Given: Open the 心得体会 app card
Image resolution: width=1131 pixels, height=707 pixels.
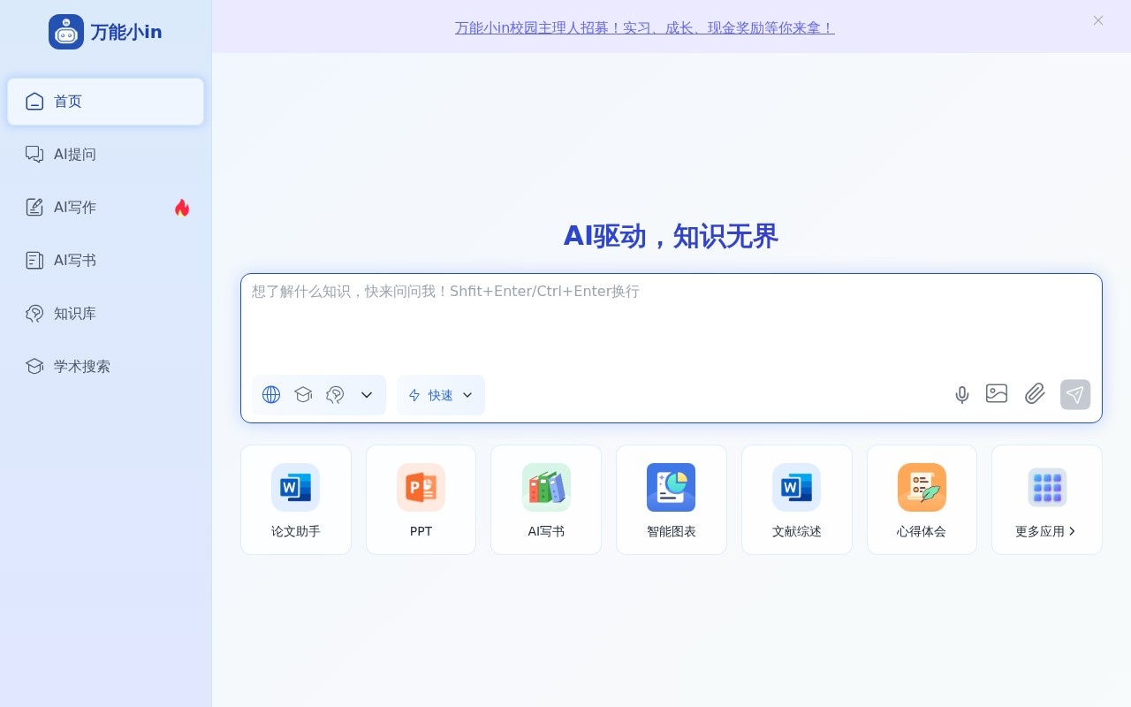Looking at the screenshot, I should [922, 500].
